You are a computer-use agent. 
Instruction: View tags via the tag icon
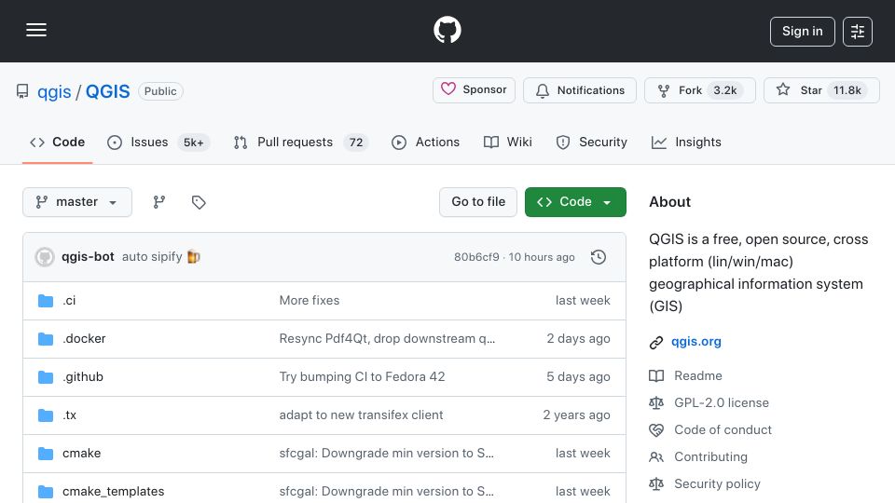199,202
